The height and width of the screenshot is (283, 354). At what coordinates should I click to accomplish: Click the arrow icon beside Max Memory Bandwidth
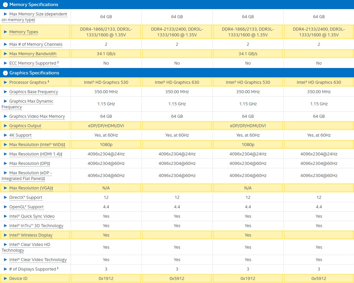[5, 54]
